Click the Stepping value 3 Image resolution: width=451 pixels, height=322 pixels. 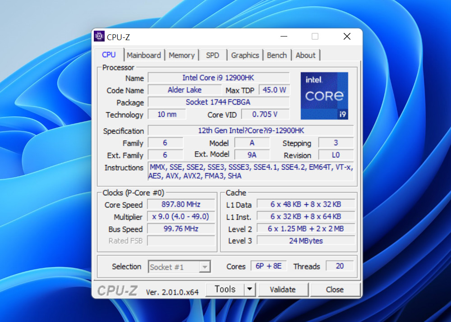[336, 143]
